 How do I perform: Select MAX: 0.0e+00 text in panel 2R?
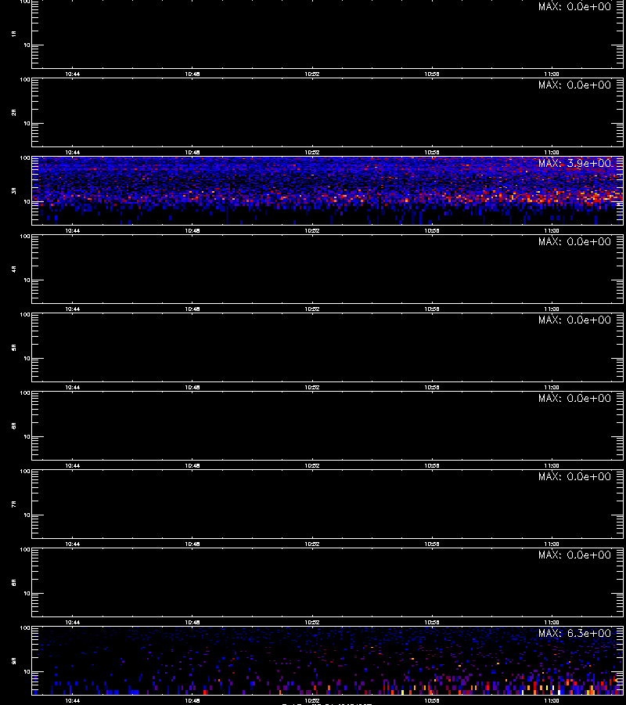tap(575, 85)
